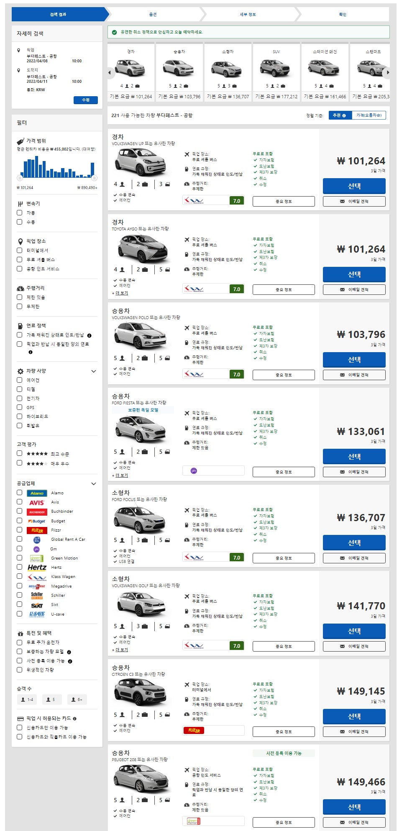The height and width of the screenshot is (831, 407).
Task: Check the 자동 transmission filter
Action: [19, 212]
